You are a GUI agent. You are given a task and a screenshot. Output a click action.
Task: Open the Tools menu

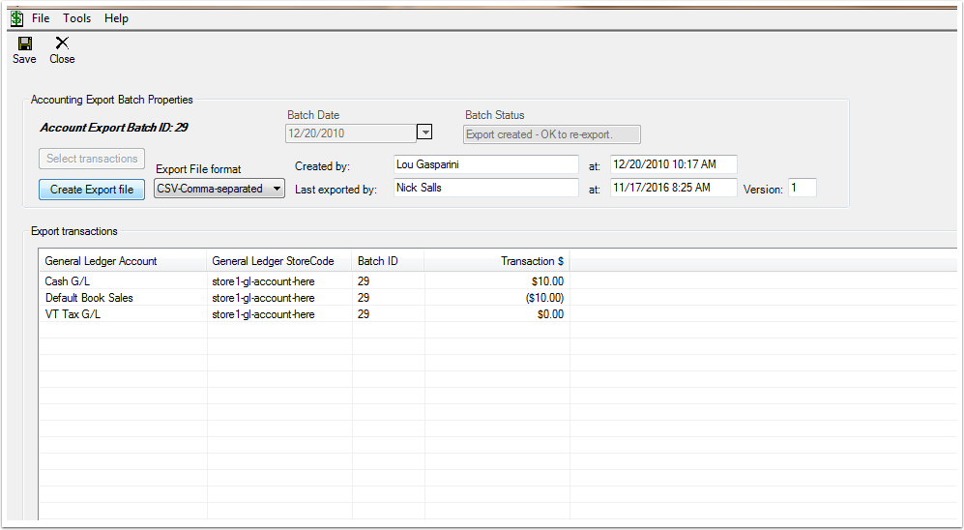click(76, 18)
